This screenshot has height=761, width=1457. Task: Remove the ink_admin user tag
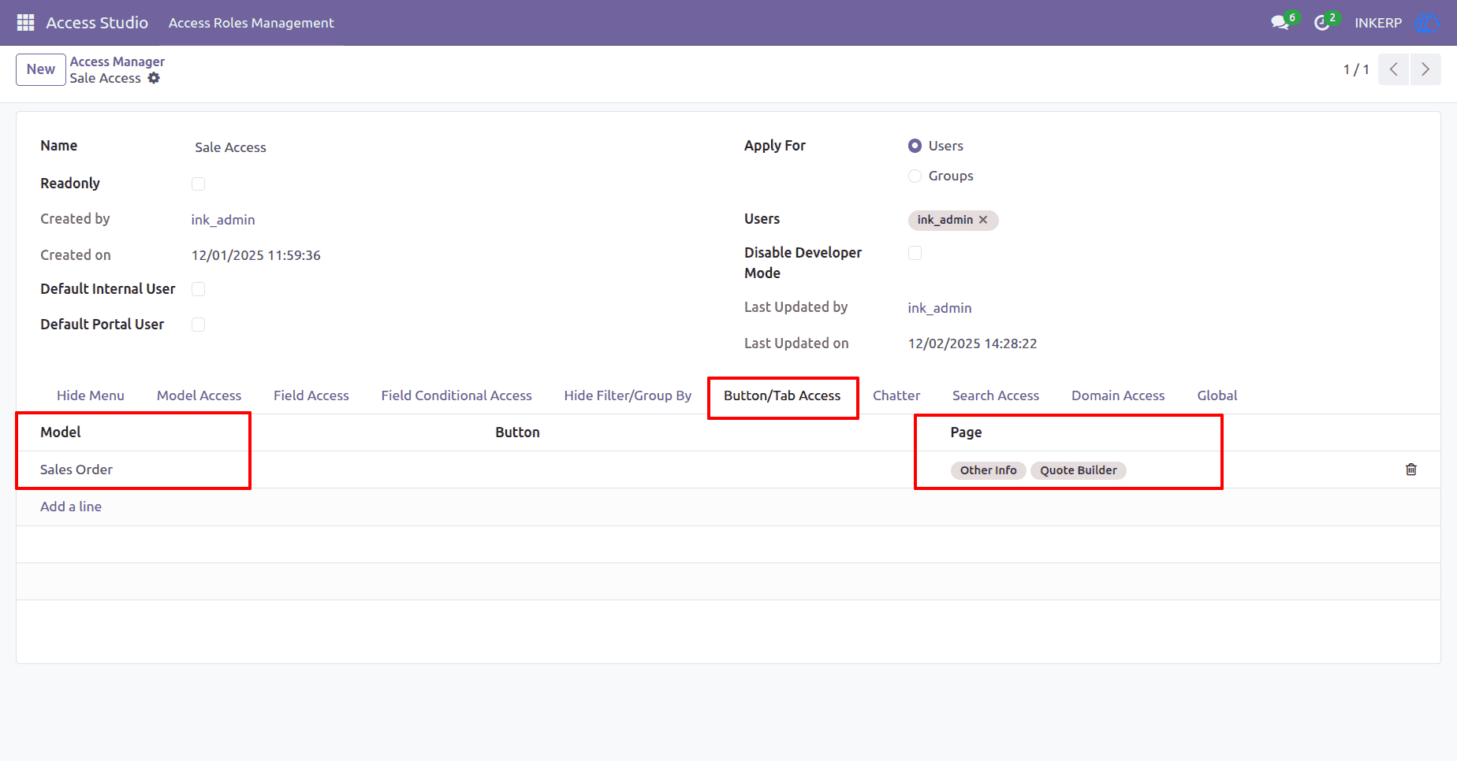point(983,220)
